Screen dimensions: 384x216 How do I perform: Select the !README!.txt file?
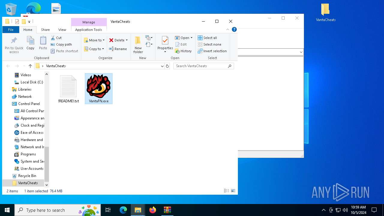[68, 89]
